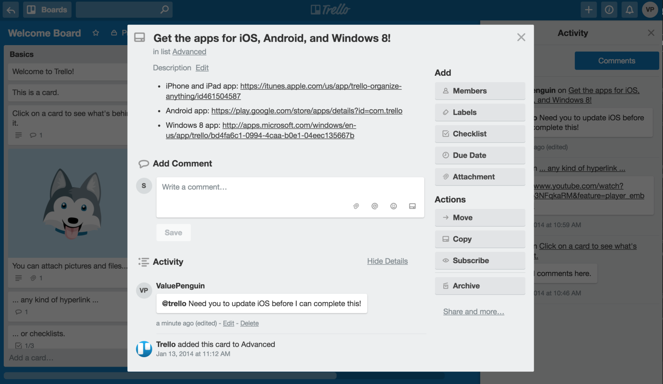Viewport: 663px width, 384px height.
Task: Click the board visibility lock icon
Action: [114, 33]
